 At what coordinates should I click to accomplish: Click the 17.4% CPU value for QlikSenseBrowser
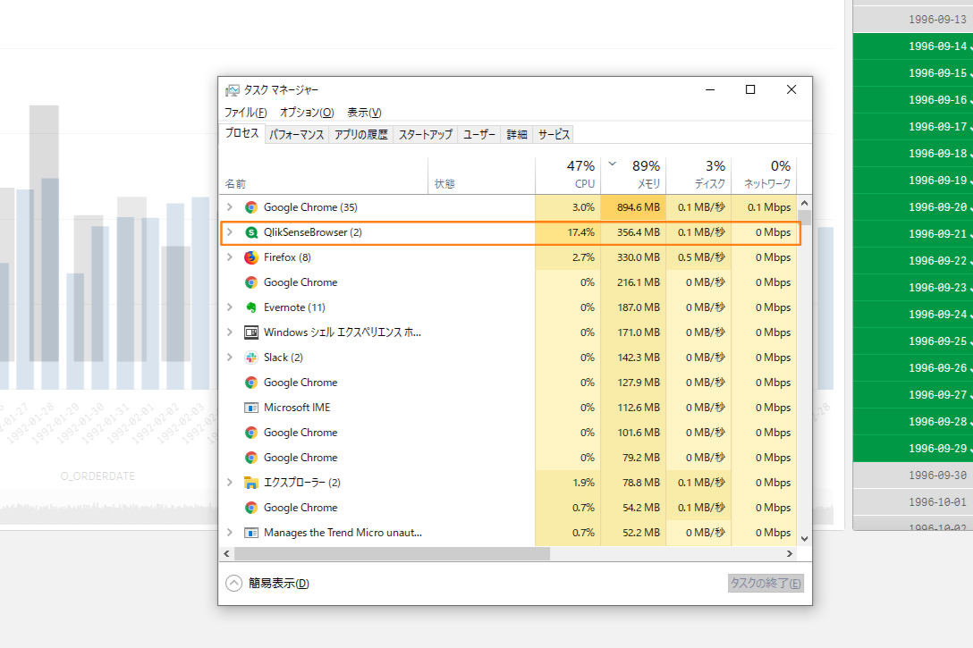(580, 232)
